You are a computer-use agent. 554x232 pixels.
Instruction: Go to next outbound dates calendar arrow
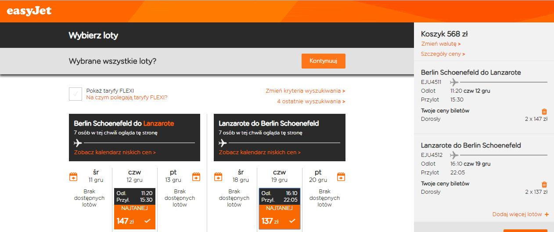196,177
